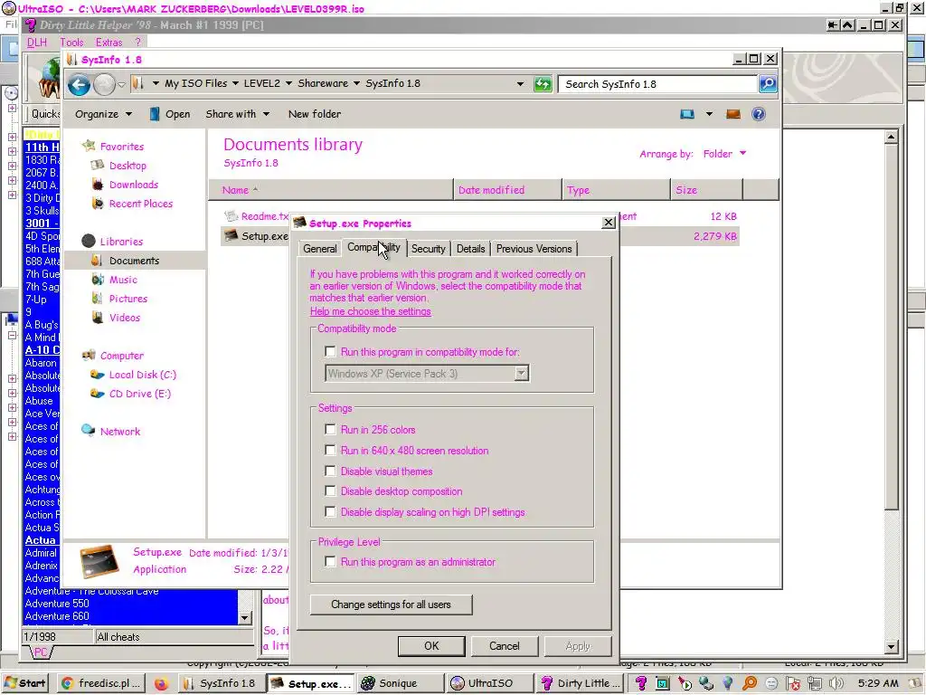Sort by the Date modified column header
The height and width of the screenshot is (695, 926).
[508, 190]
